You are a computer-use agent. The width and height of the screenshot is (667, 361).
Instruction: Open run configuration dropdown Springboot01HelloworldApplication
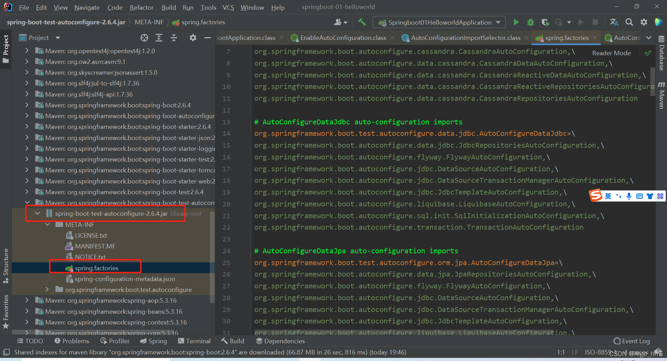point(439,23)
